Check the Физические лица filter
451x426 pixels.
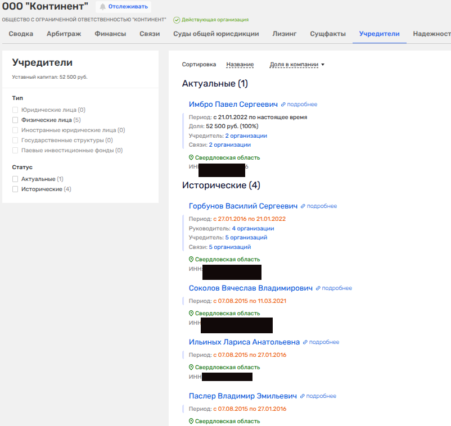point(16,120)
